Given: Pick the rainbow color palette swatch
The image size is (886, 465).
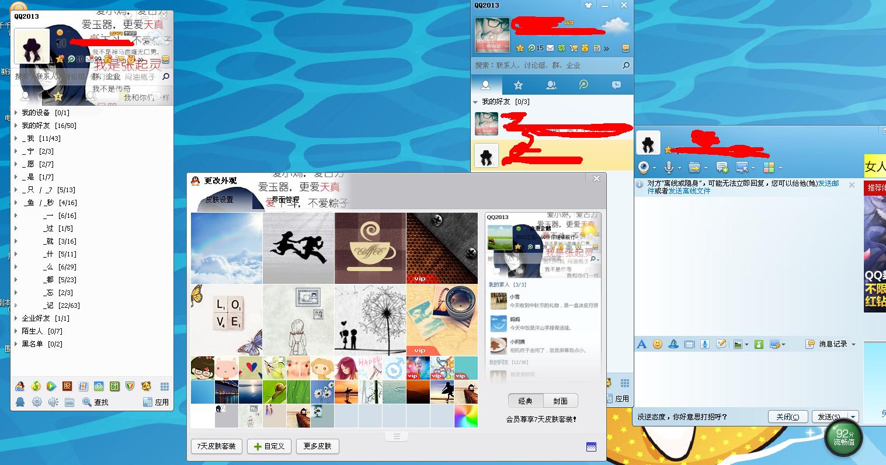Looking at the screenshot, I should coord(466,416).
